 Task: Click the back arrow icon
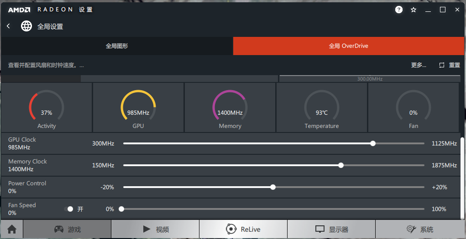pyautogui.click(x=8, y=26)
